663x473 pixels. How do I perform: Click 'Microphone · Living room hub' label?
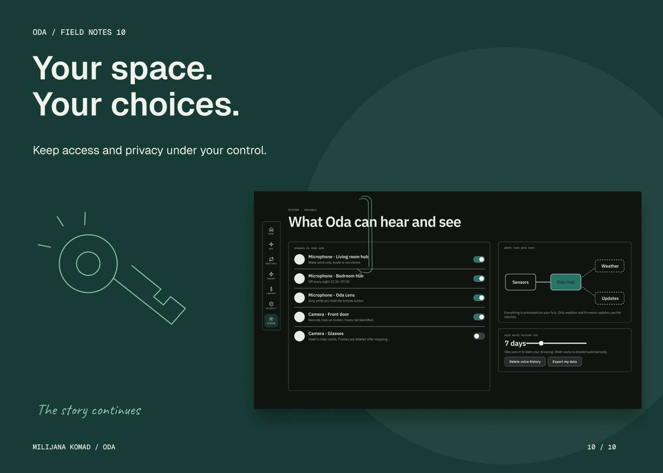coord(338,257)
